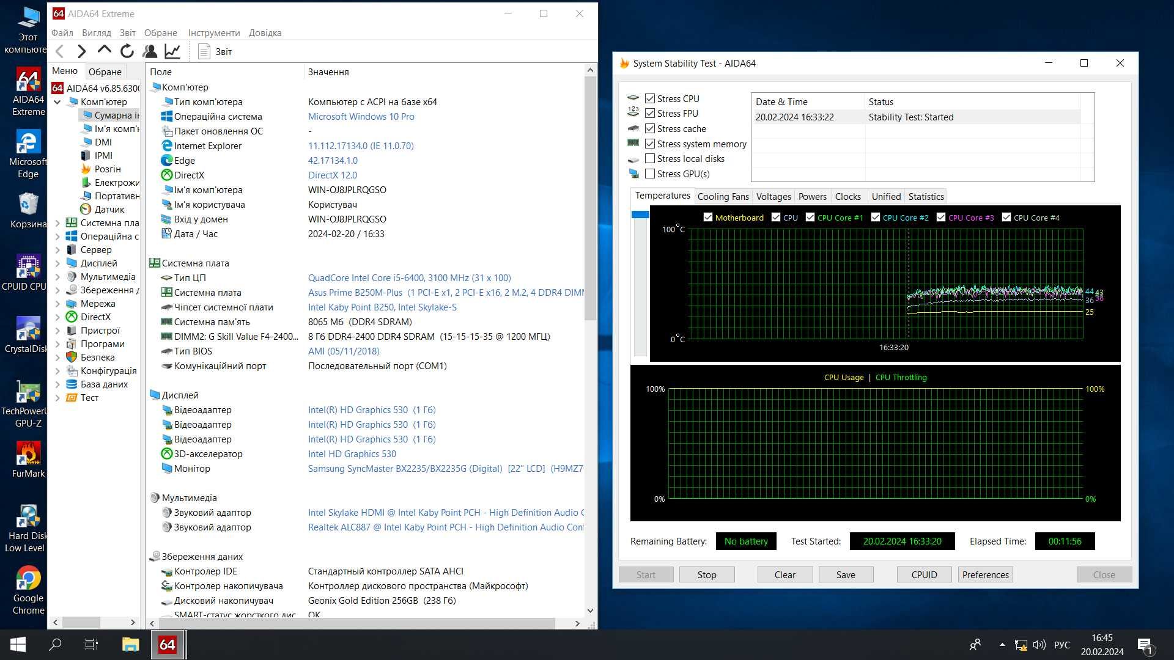The width and height of the screenshot is (1174, 660).
Task: Expand the Сервер tree node
Action: click(x=57, y=250)
